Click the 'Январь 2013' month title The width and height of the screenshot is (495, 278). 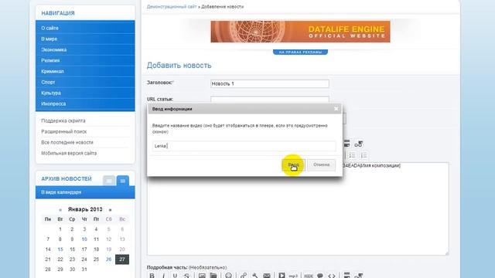point(85,209)
